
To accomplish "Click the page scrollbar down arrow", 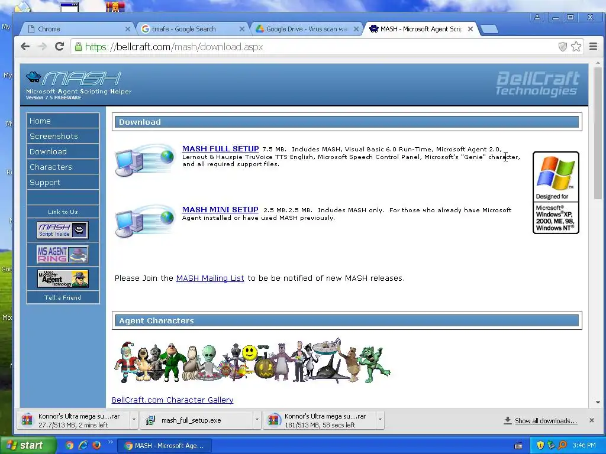I will point(598,402).
